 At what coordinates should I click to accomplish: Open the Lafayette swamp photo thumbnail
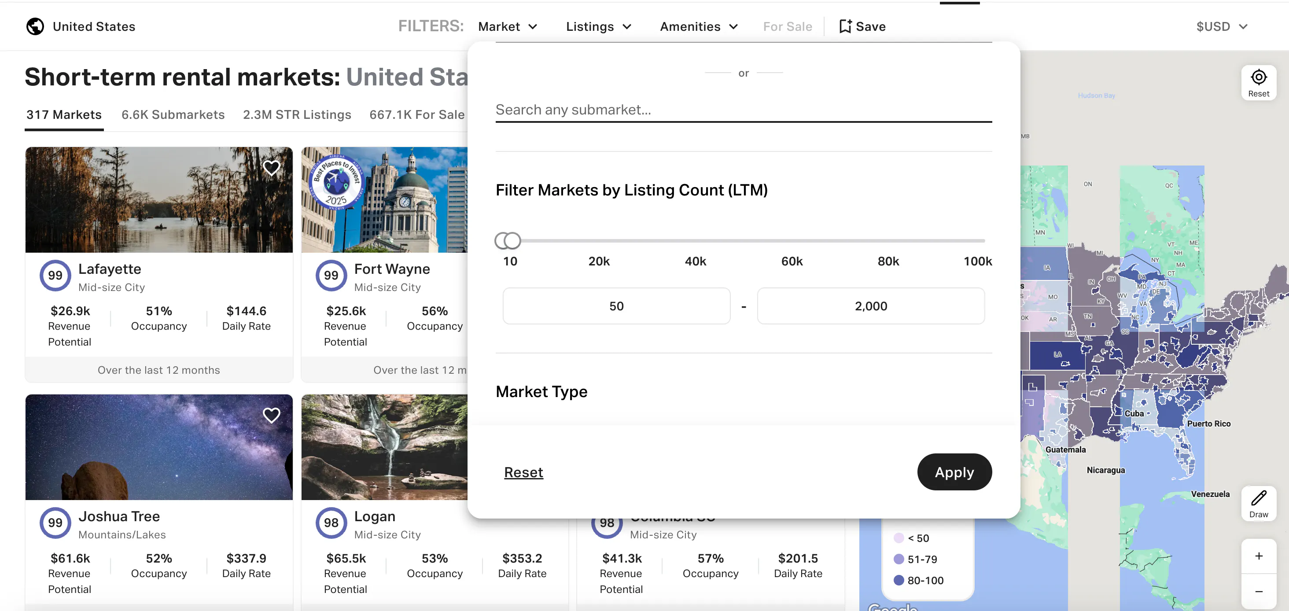[159, 200]
